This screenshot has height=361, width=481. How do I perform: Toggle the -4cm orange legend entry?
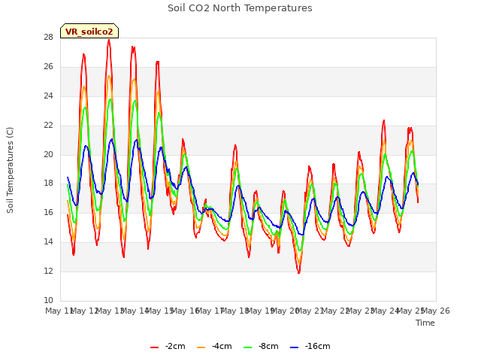click(x=214, y=346)
